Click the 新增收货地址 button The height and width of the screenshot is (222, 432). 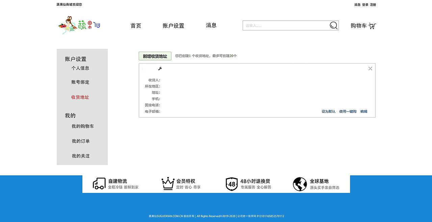tap(155, 56)
